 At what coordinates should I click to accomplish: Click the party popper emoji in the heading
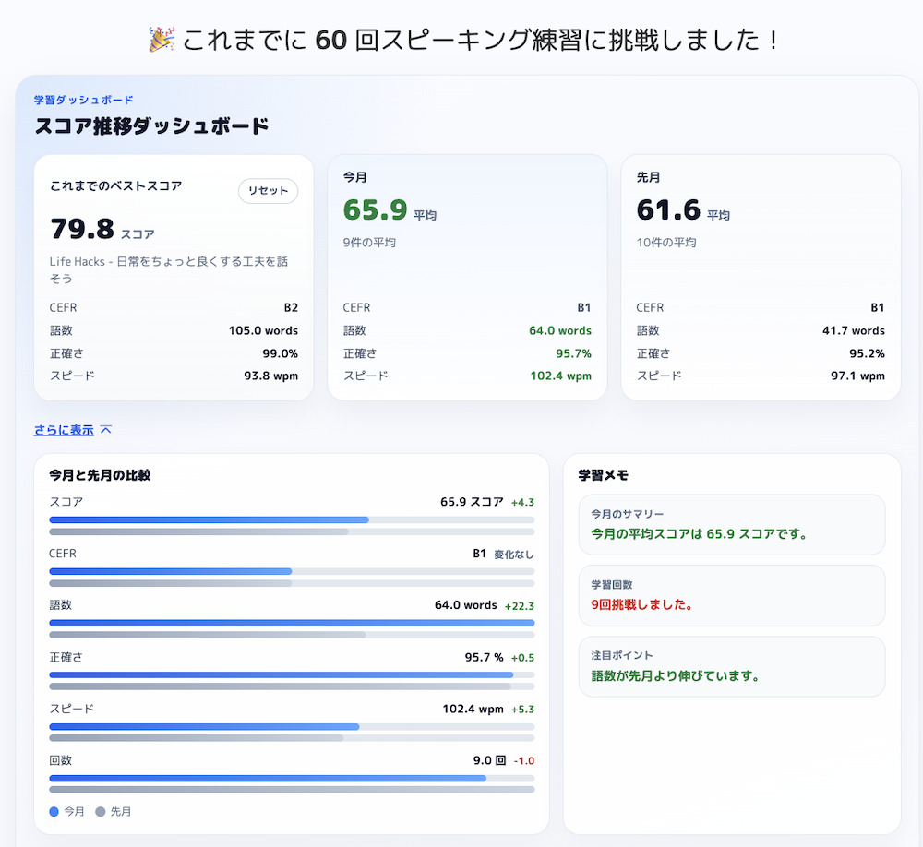click(x=162, y=40)
